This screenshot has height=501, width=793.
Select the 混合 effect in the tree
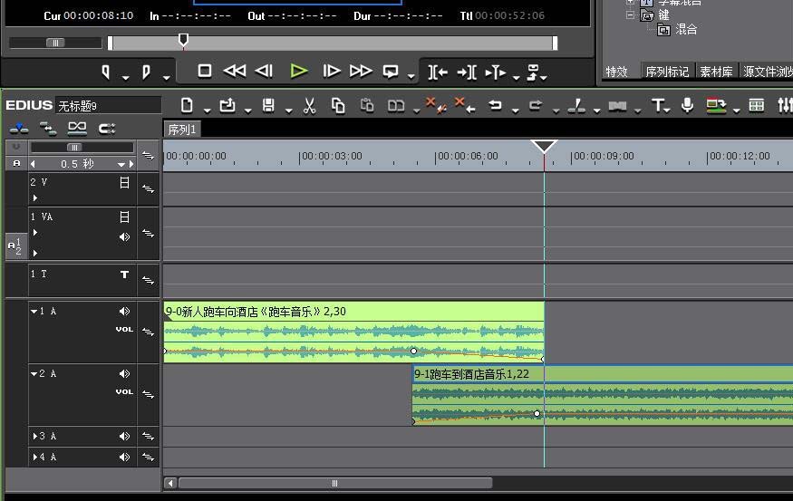686,30
